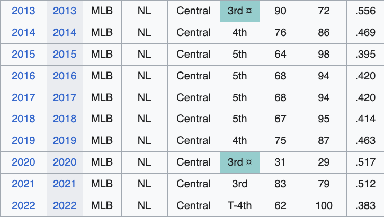Open the gray-shaded 2022 link
This screenshot has width=384, height=217.
65,205
